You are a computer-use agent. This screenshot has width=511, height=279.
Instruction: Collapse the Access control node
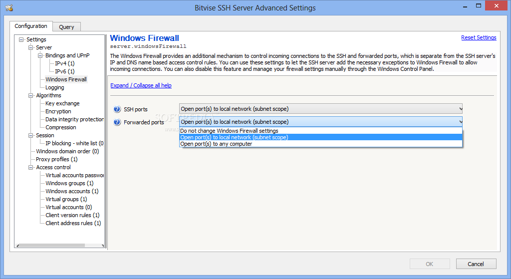(x=30, y=167)
